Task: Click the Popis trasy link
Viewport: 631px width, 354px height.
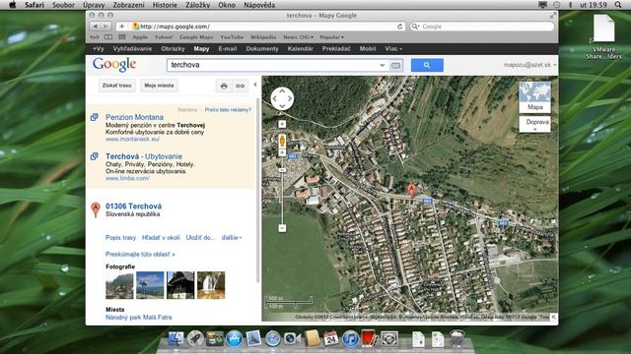Action: coord(120,238)
